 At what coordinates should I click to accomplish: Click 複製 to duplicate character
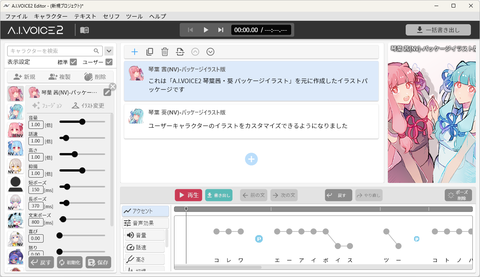point(60,77)
